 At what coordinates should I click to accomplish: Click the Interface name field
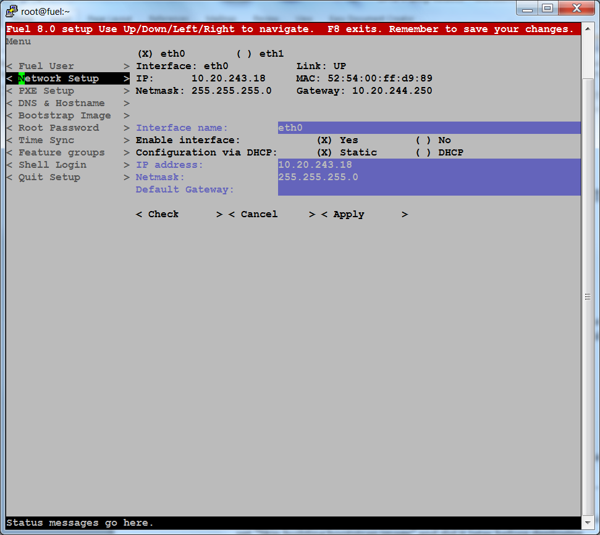click(x=429, y=128)
